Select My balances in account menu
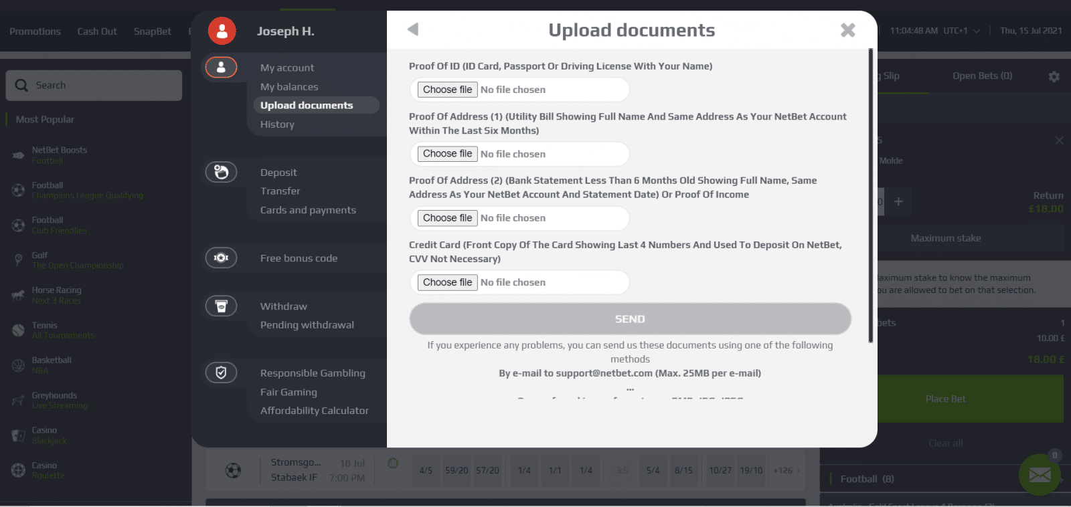The width and height of the screenshot is (1071, 507). pyautogui.click(x=289, y=87)
